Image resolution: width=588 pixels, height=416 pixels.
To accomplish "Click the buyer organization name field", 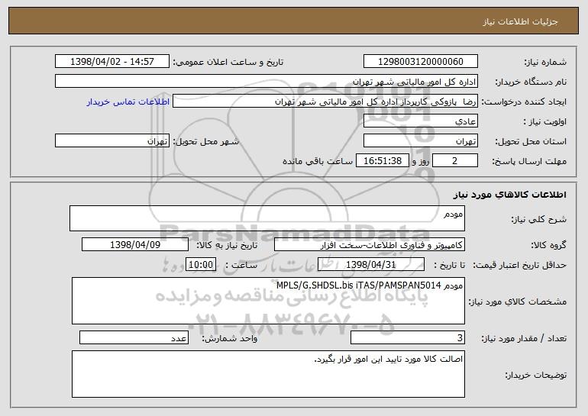I will (x=267, y=82).
